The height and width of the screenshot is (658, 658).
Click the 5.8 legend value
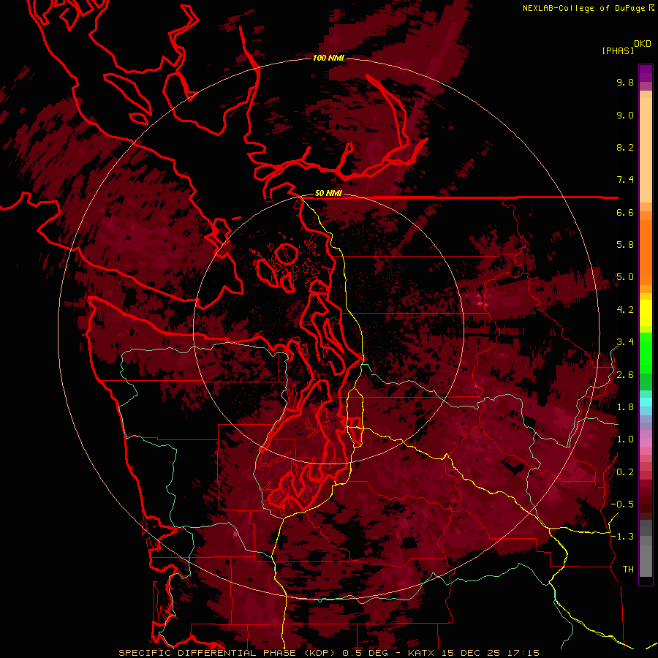point(625,245)
